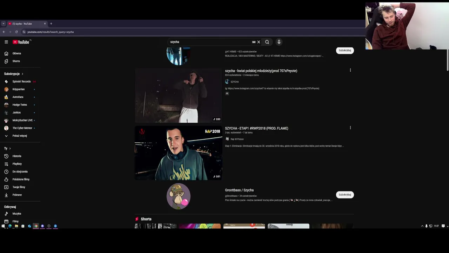The height and width of the screenshot is (253, 449).
Task: Open more options for ETAP1 #RWP2018 video
Action: coord(350,128)
